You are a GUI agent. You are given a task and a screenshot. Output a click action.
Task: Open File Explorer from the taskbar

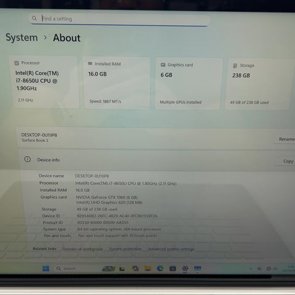pyautogui.click(x=147, y=269)
